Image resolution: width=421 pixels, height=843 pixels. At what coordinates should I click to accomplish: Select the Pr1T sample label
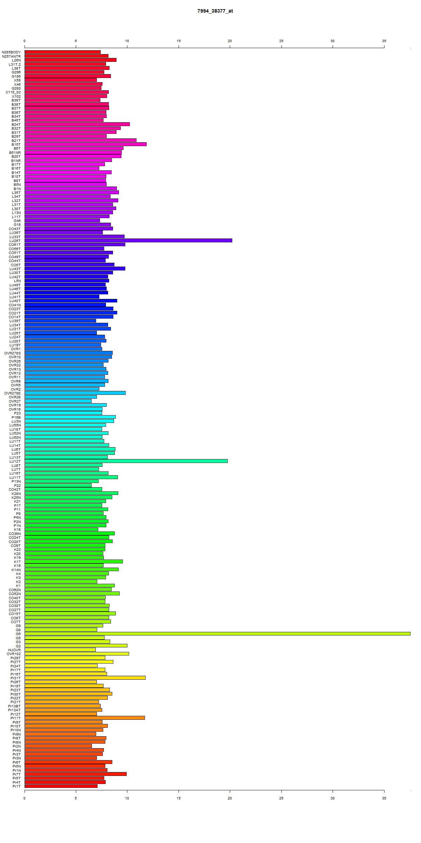point(16,786)
